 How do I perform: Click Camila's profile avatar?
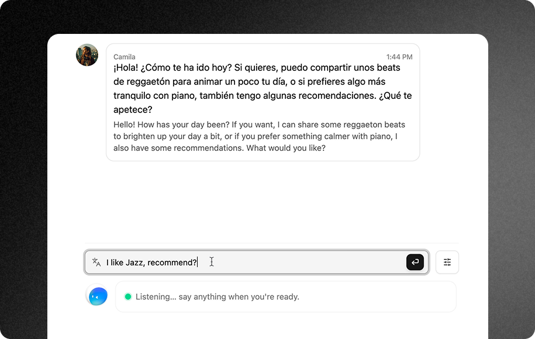coord(87,54)
